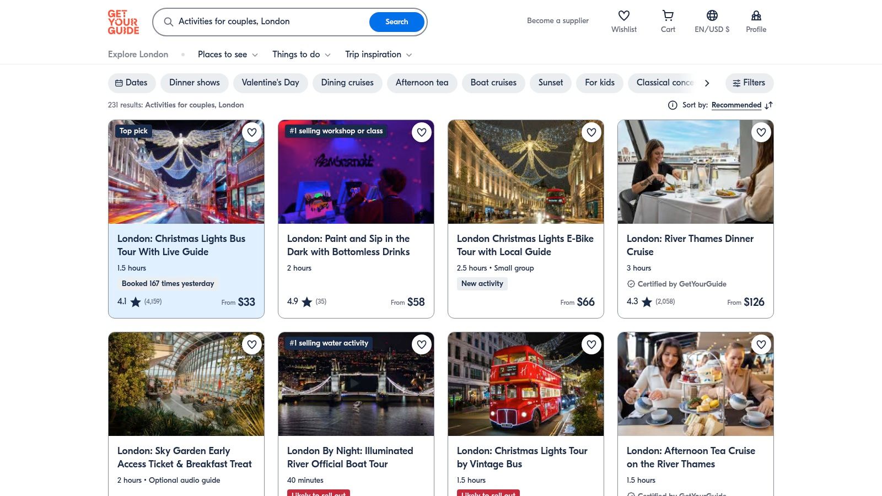Click the search input field
882x496 pixels.
tap(270, 21)
